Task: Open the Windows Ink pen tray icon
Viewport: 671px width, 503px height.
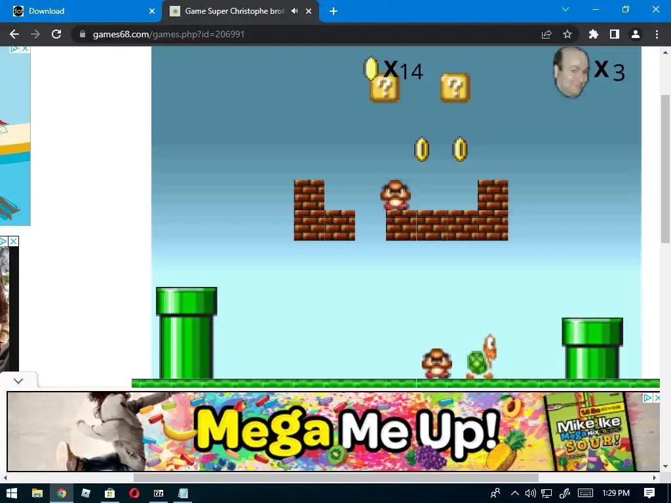Action: (565, 493)
